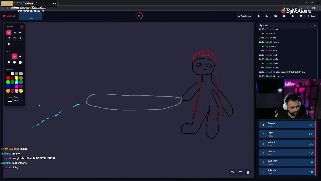Undo the last stroke
Viewport: 321px width, 181px height.
tap(232, 172)
